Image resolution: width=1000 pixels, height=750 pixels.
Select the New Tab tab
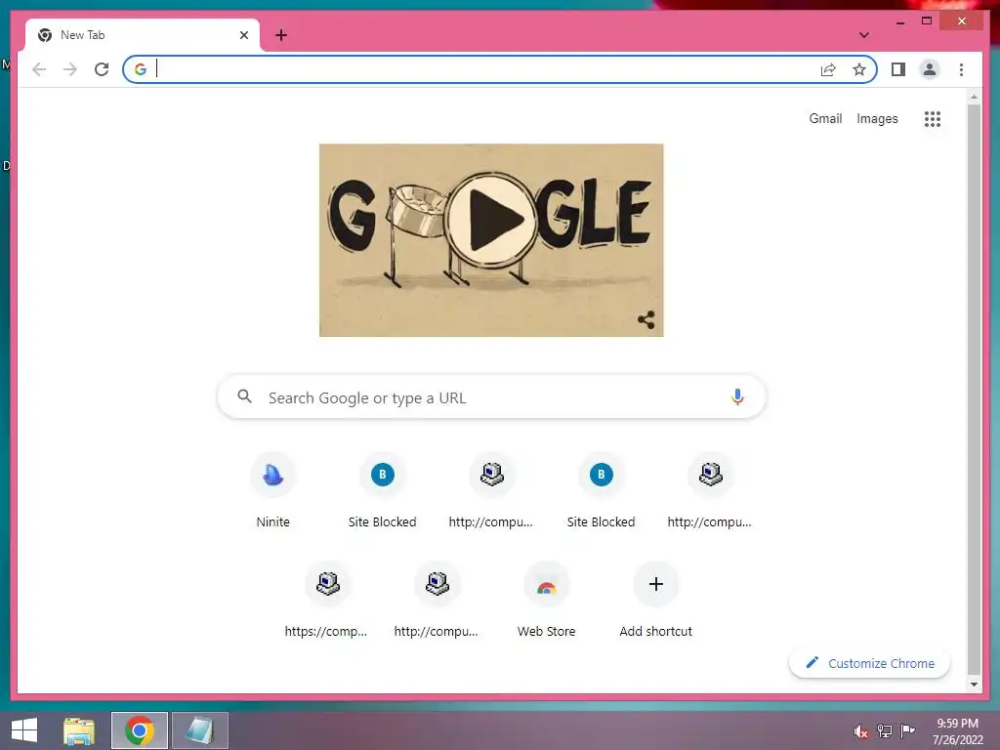[x=143, y=35]
